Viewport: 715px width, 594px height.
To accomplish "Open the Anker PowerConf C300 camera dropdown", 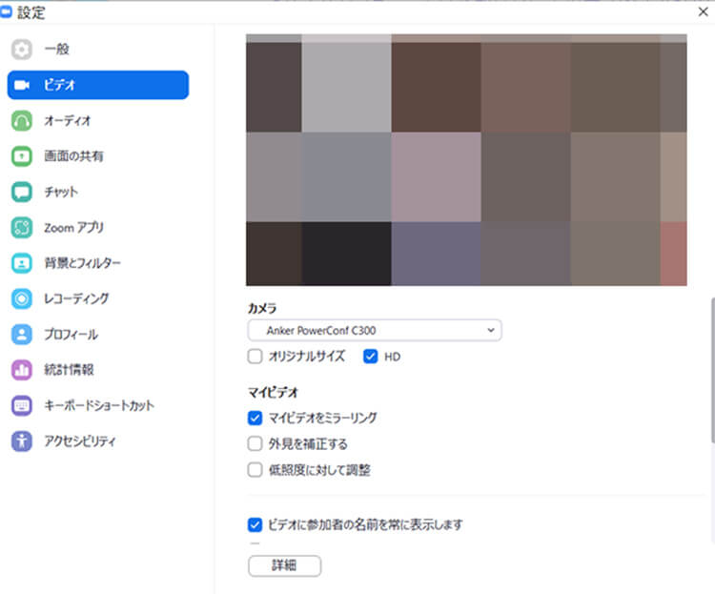I will (x=374, y=330).
